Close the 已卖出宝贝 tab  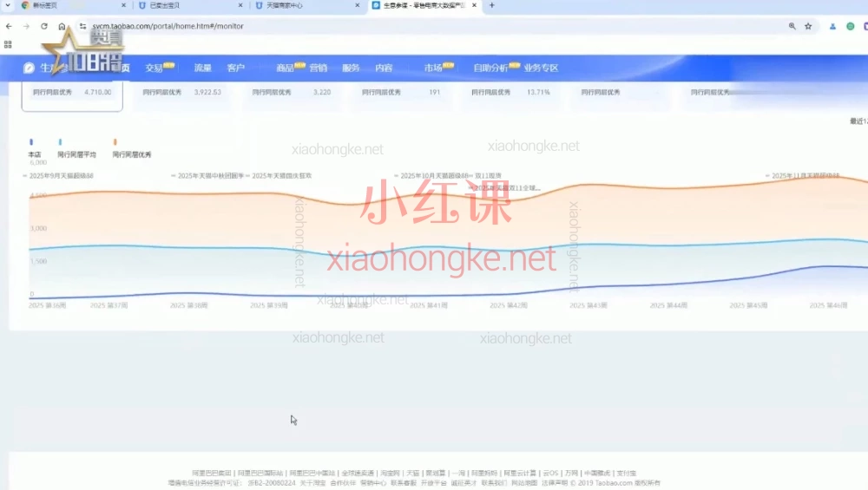(240, 5)
